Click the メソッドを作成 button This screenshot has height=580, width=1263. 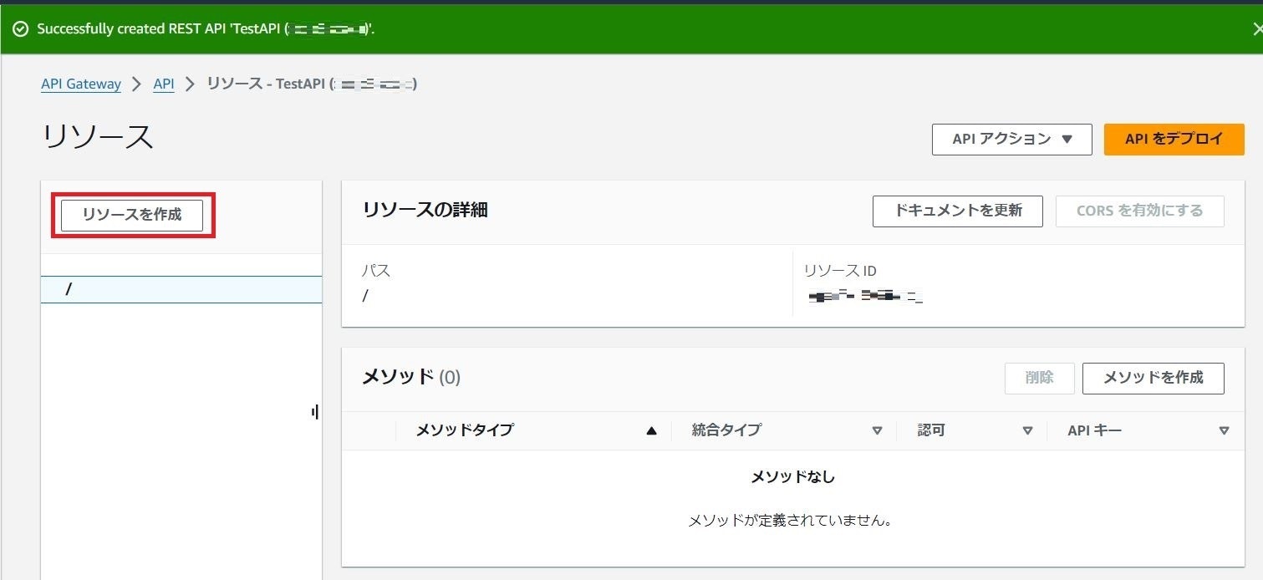pos(1154,379)
